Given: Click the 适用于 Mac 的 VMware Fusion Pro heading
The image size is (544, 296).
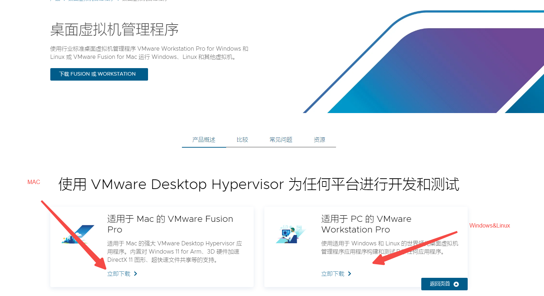Looking at the screenshot, I should tap(170, 224).
